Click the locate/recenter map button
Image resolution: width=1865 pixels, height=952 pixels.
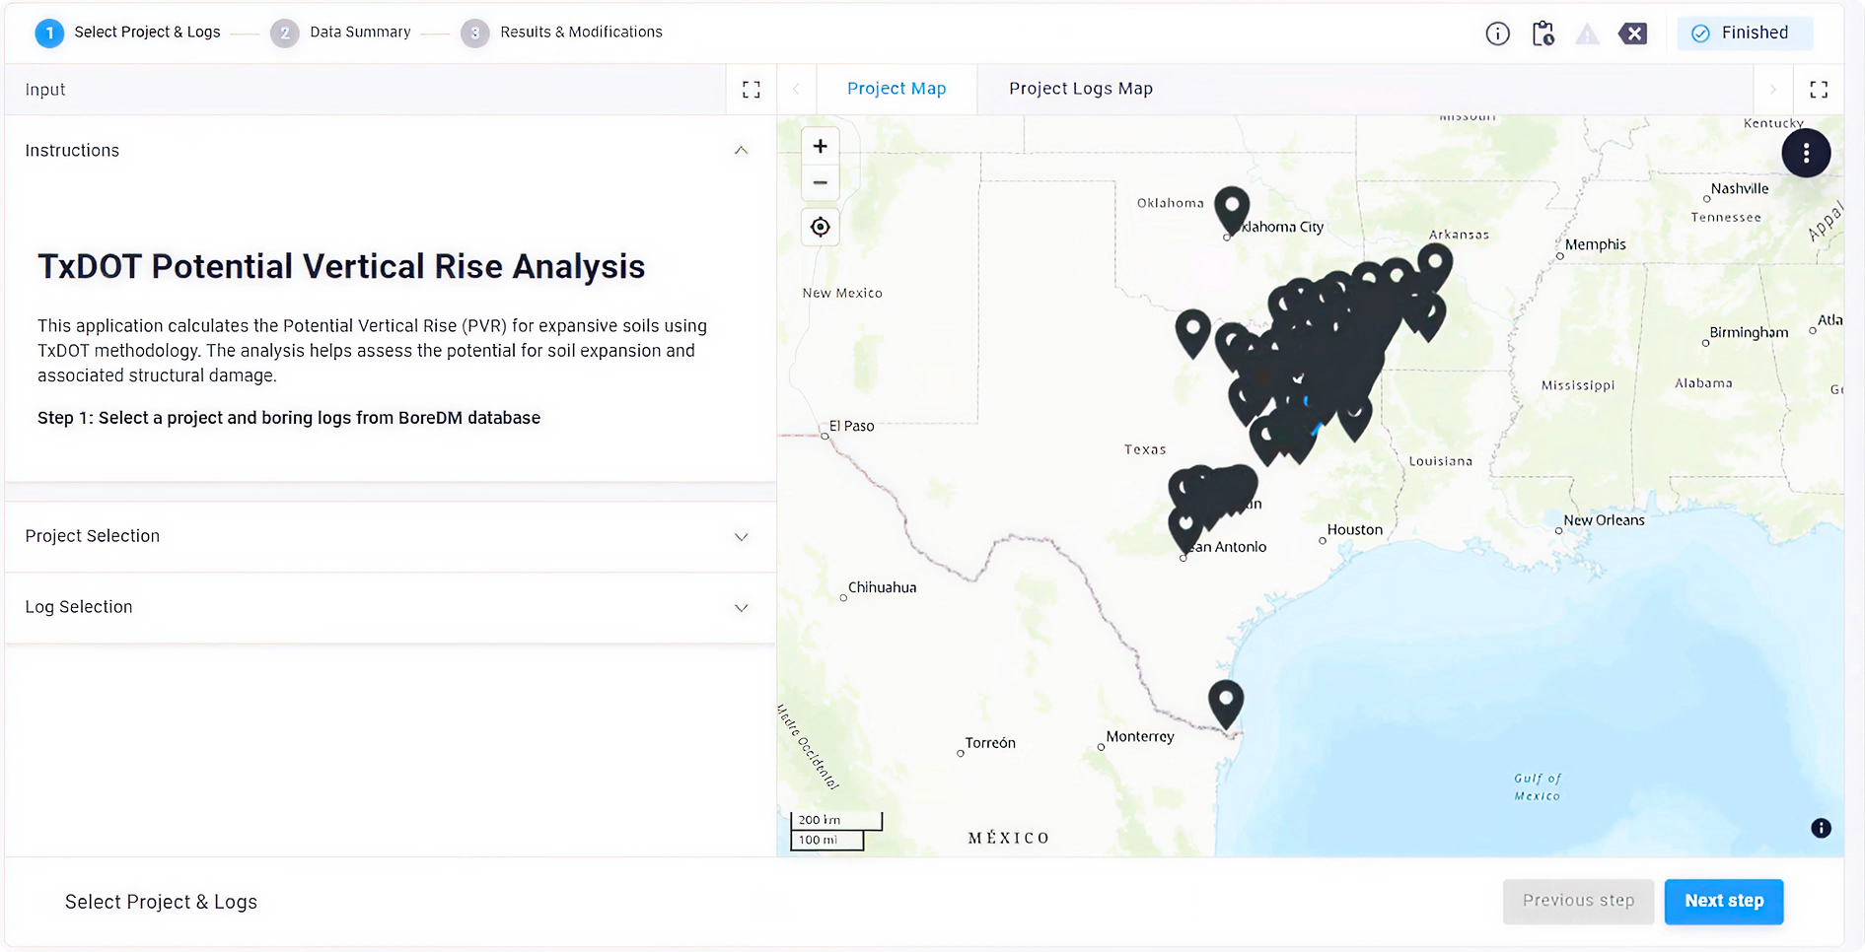click(x=820, y=227)
